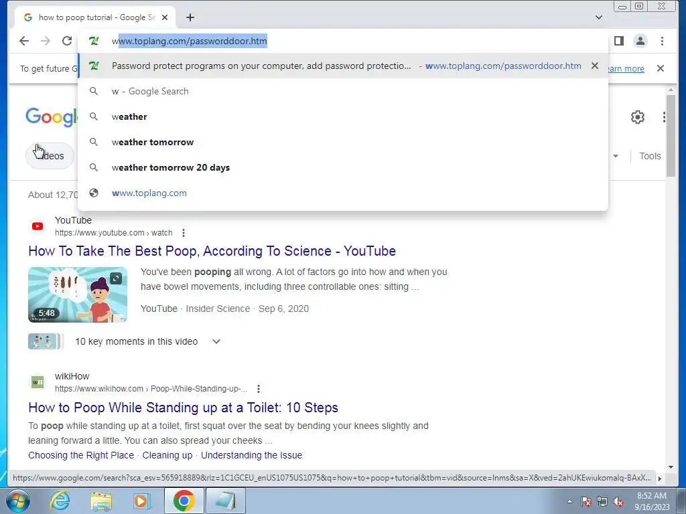This screenshot has width=686, height=514.
Task: Open the Windows Start menu
Action: coord(18,501)
